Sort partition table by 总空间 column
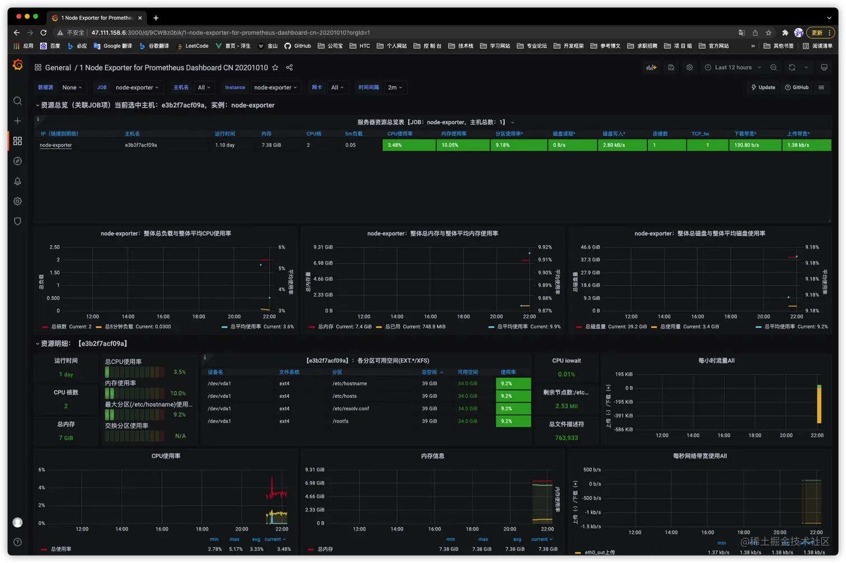Viewport: 846px width, 563px height. tap(432, 372)
